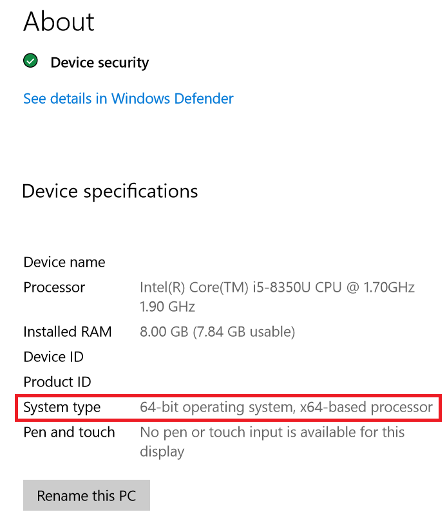Image resolution: width=447 pixels, height=530 pixels.
Task: Click the Rename this PC button
Action: pyautogui.click(x=86, y=495)
